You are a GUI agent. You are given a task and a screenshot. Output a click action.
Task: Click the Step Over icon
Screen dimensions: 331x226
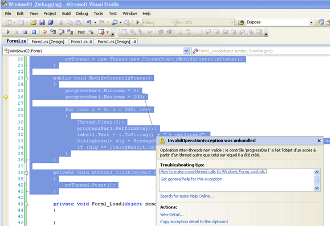[x=62, y=32]
